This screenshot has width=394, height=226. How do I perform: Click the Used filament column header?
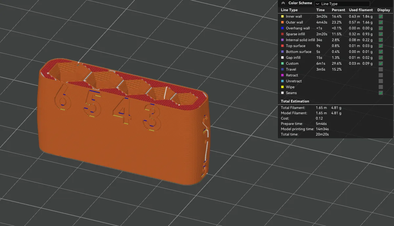361,10
